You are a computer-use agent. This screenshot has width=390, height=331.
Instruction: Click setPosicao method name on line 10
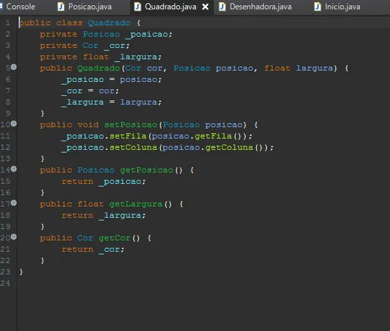(x=131, y=125)
